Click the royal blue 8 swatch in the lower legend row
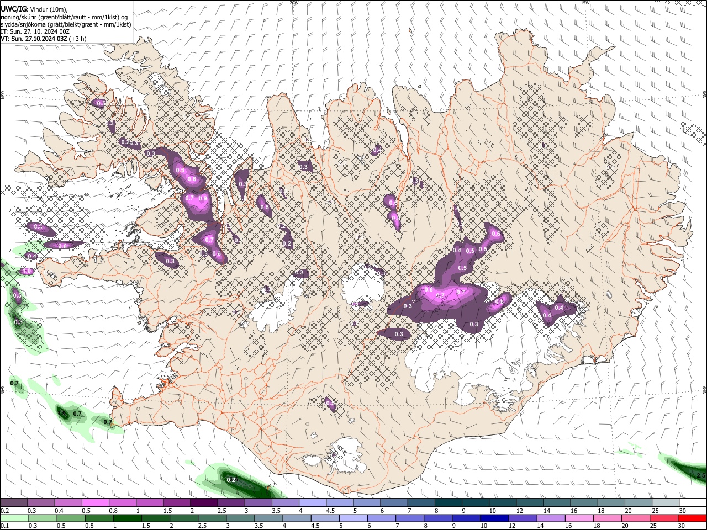This screenshot has width=707, height=530. [x=438, y=518]
